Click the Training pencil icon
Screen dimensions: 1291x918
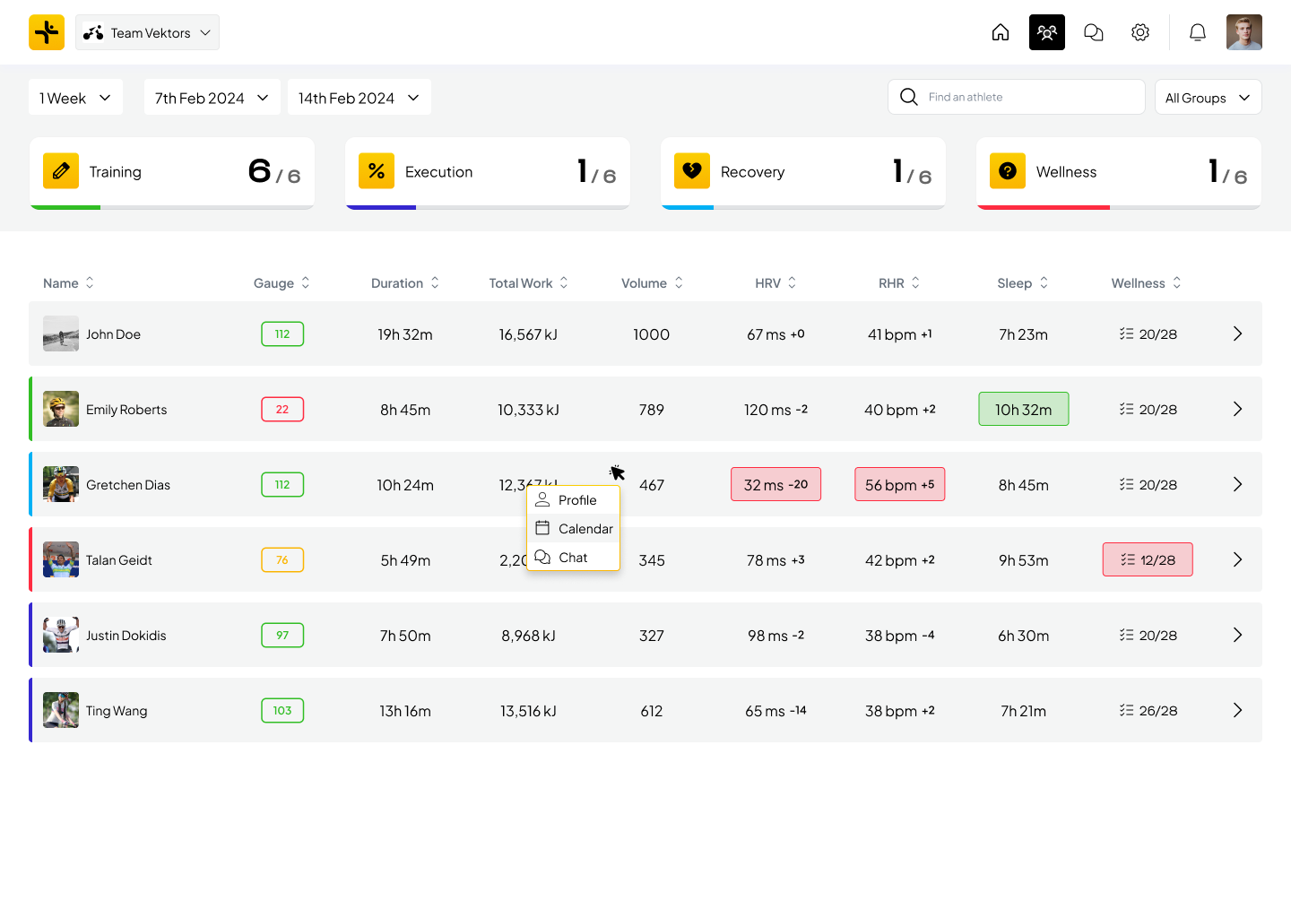[61, 170]
